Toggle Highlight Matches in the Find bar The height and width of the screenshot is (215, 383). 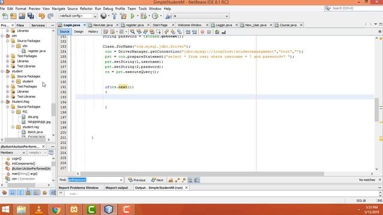point(190,180)
